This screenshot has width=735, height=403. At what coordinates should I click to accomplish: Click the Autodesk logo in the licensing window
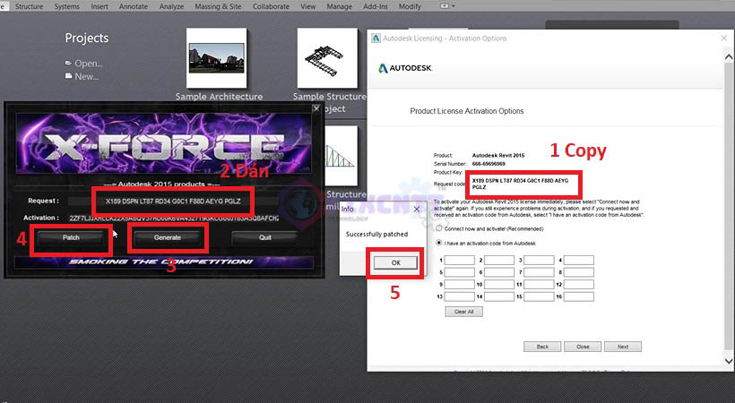[x=404, y=68]
